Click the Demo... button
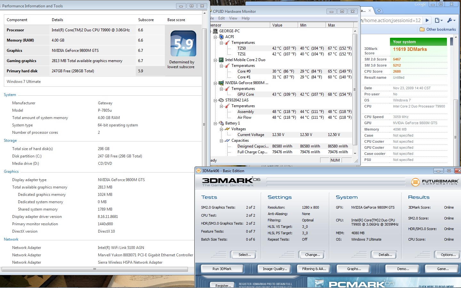 [403, 269]
